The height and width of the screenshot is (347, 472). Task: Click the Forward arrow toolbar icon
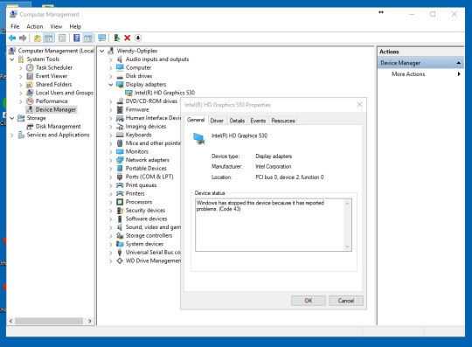click(x=23, y=38)
